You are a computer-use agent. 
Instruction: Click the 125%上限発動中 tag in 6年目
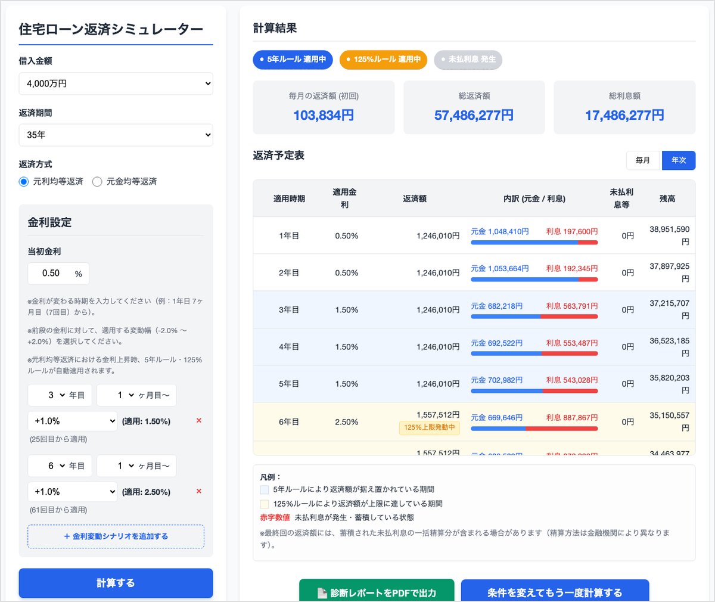(x=430, y=427)
